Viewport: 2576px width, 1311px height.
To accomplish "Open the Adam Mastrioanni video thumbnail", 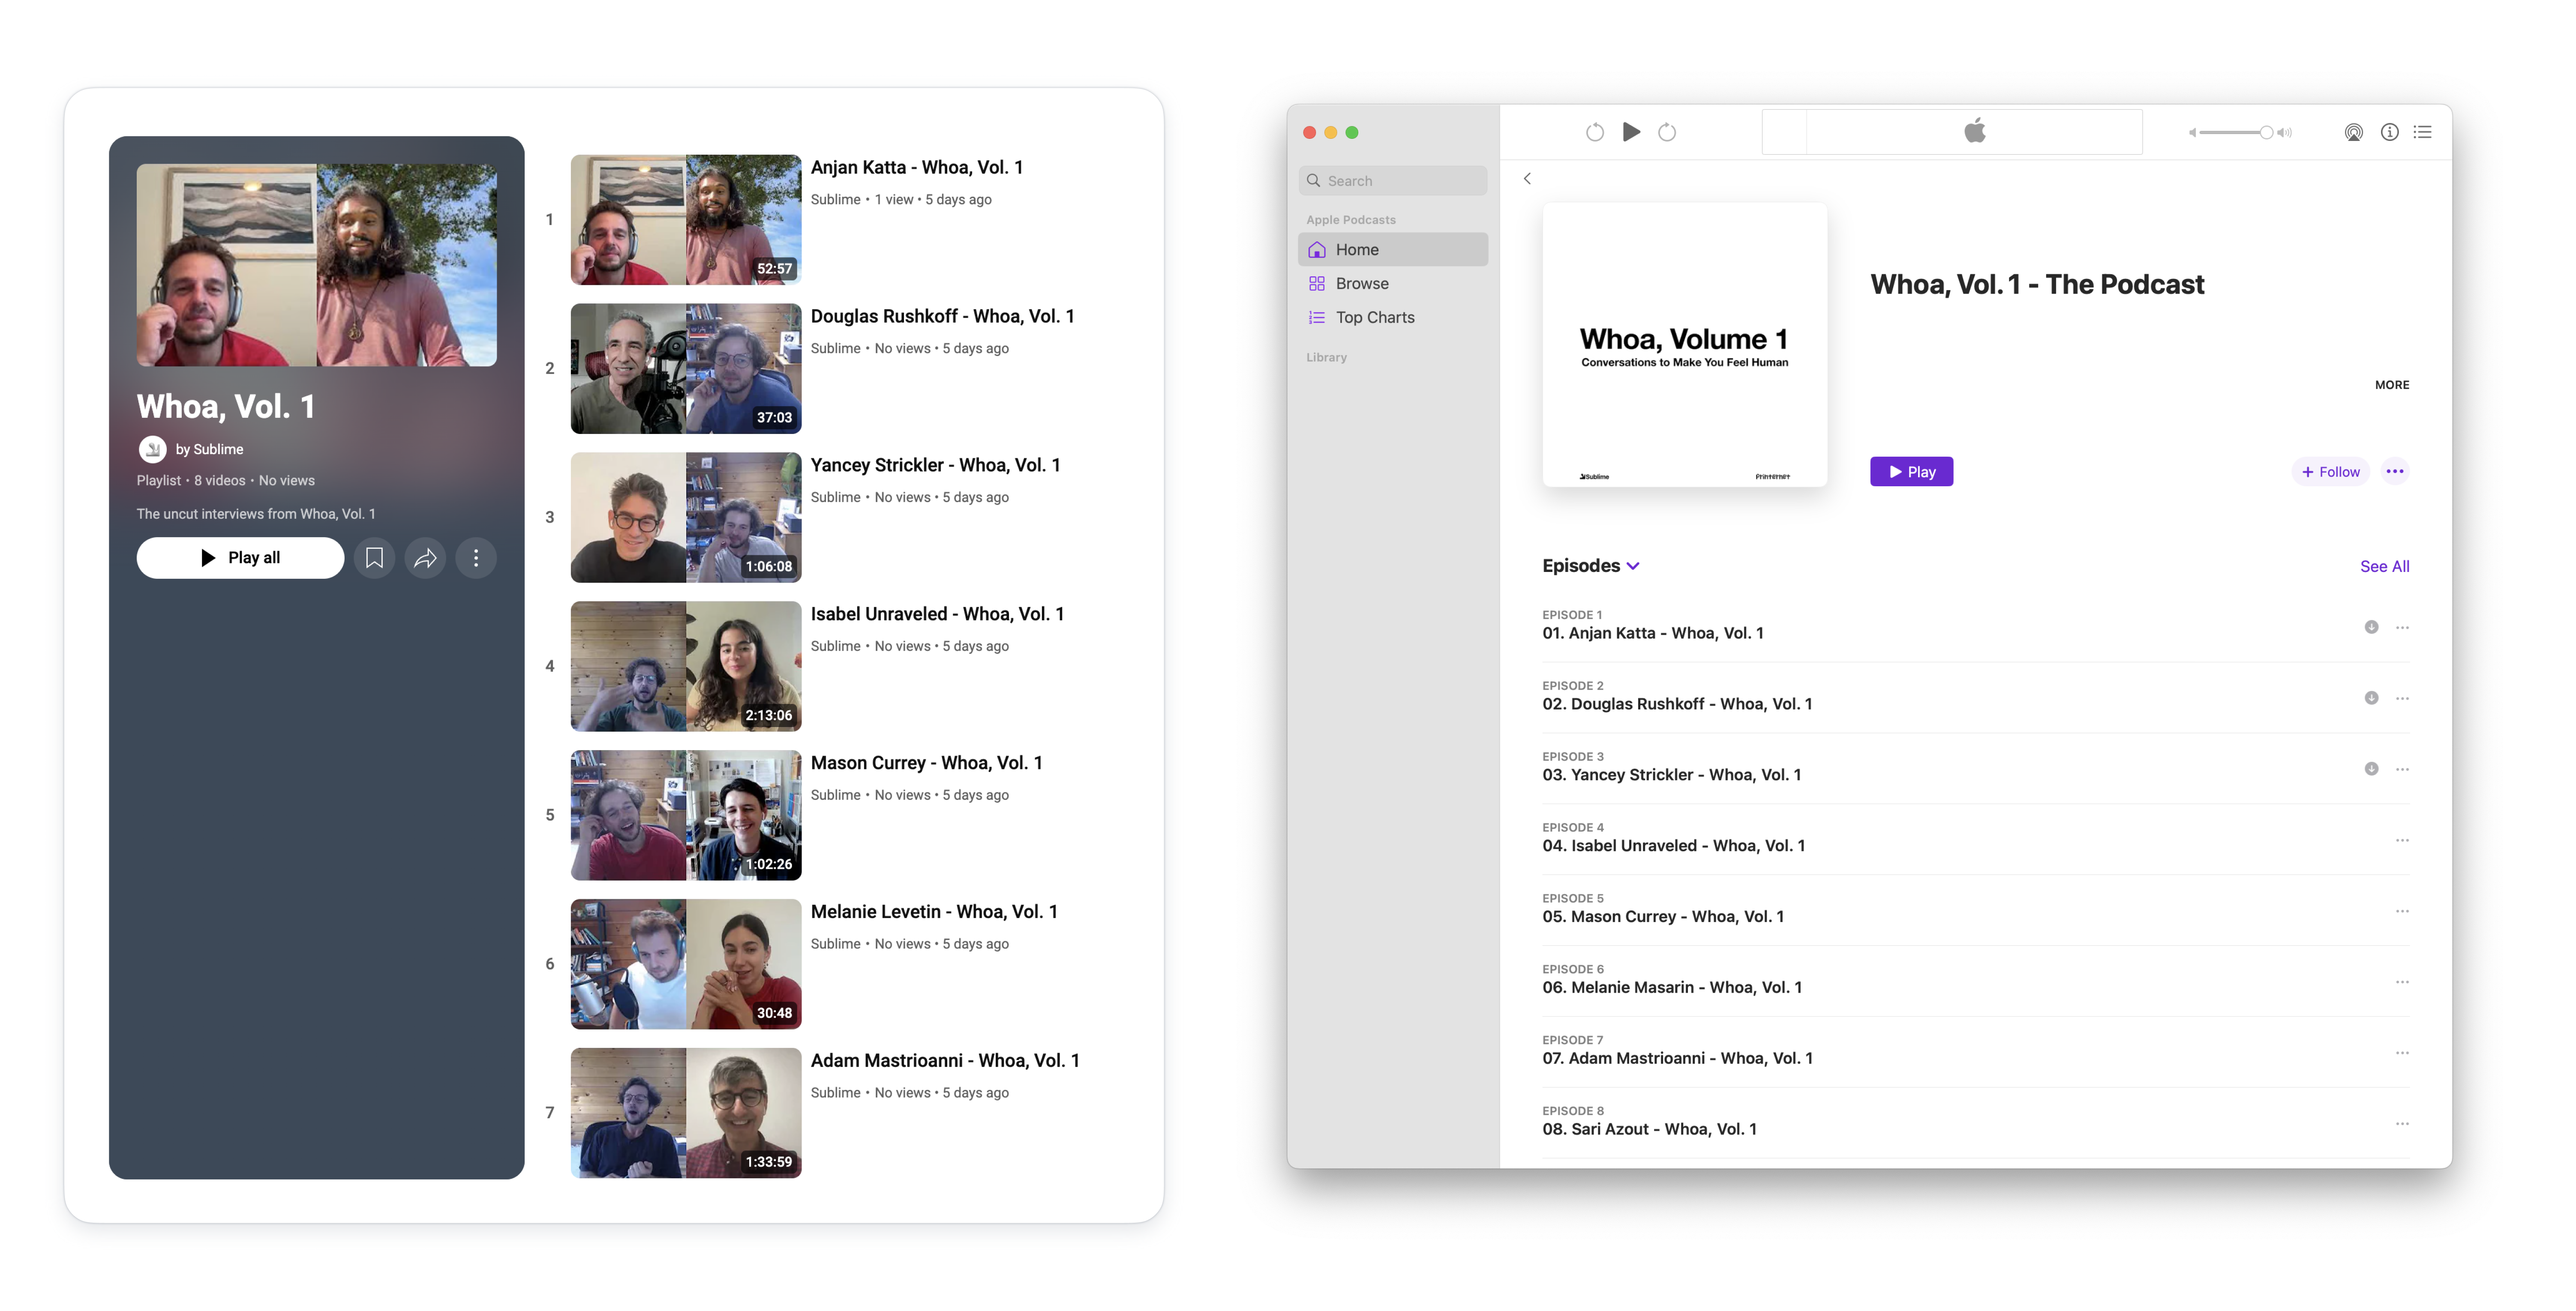I will pyautogui.click(x=685, y=1113).
